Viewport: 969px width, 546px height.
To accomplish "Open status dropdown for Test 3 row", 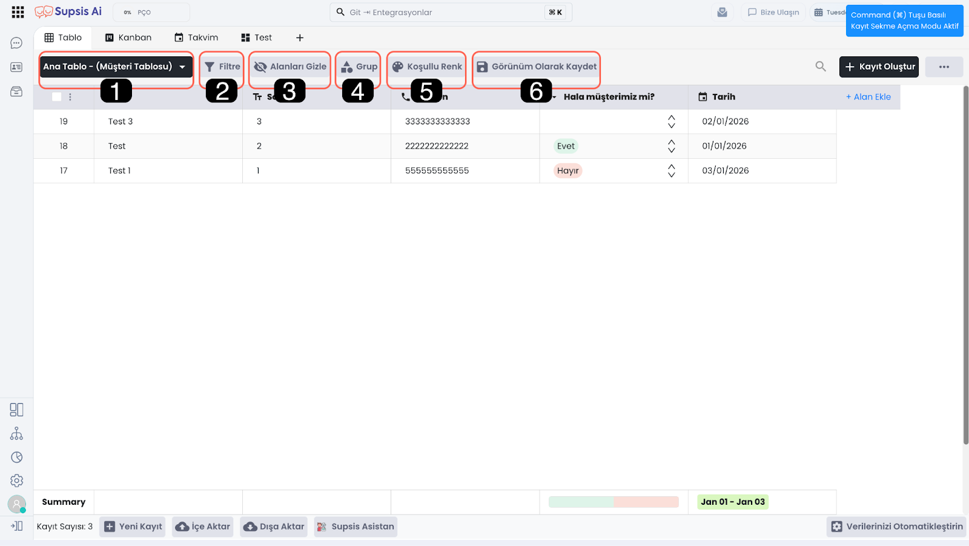I will (671, 122).
